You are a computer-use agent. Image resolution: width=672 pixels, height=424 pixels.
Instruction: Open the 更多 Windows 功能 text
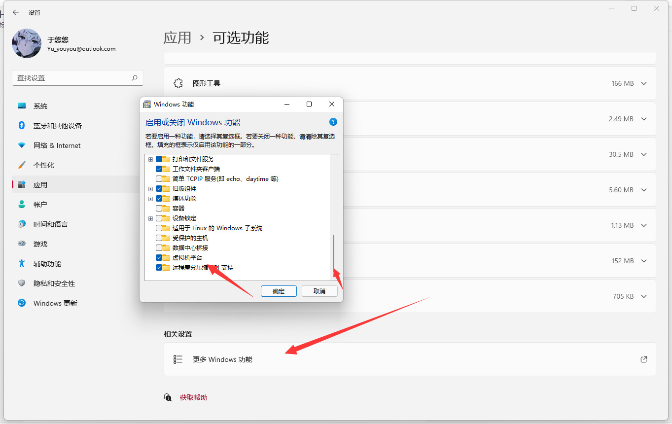(222, 359)
